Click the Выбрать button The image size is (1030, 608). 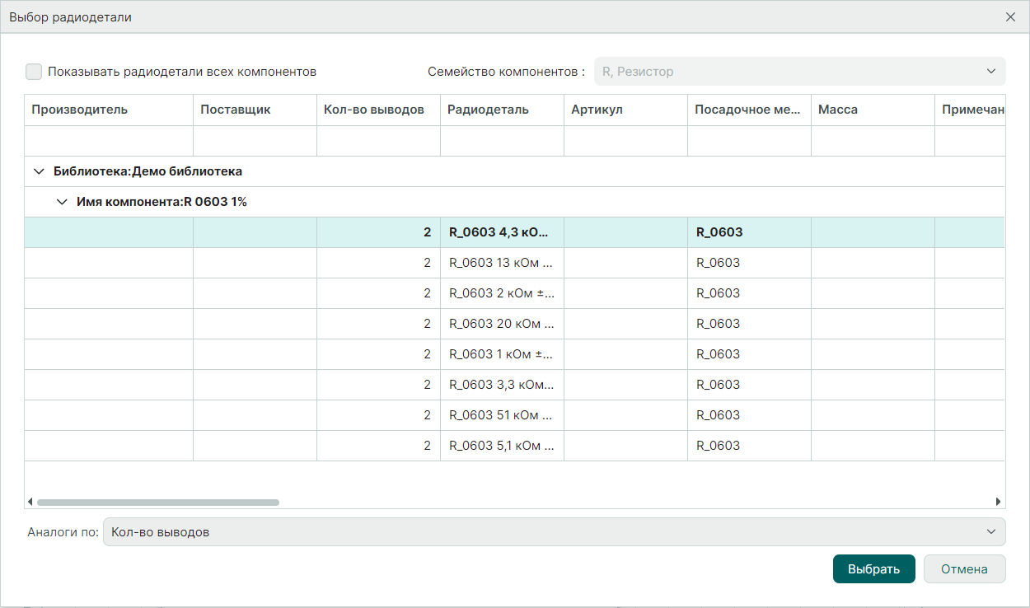pyautogui.click(x=873, y=568)
